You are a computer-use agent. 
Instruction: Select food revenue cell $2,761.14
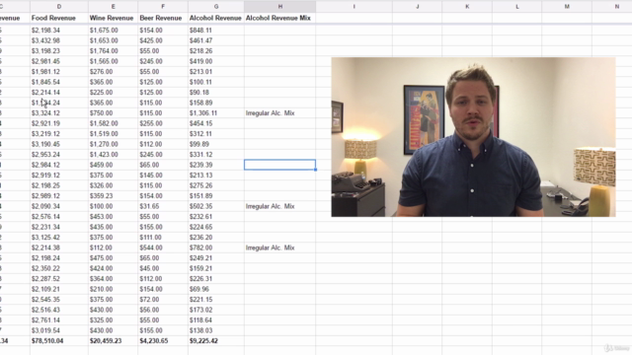pos(59,320)
